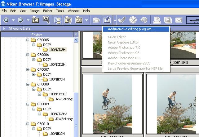Collapse the CF0009 folder node
The width and height of the screenshot is (199, 137).
(x=28, y=104)
